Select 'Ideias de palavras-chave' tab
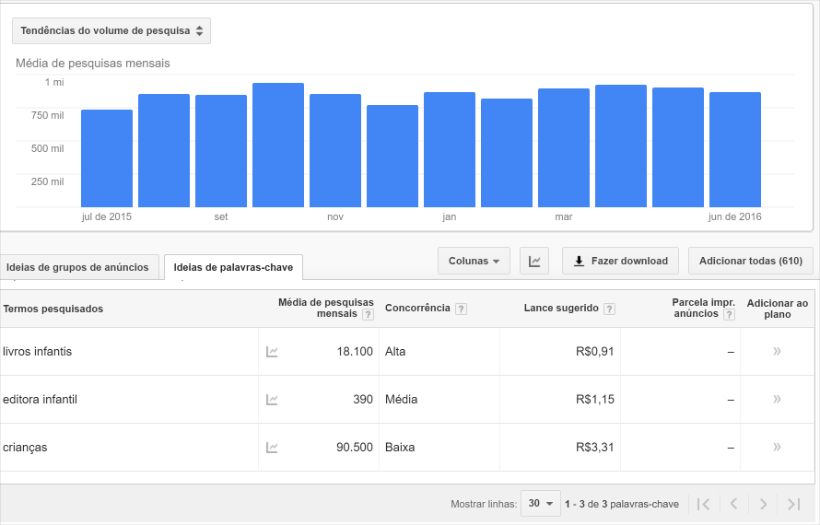Viewport: 820px width, 525px height. (x=233, y=267)
